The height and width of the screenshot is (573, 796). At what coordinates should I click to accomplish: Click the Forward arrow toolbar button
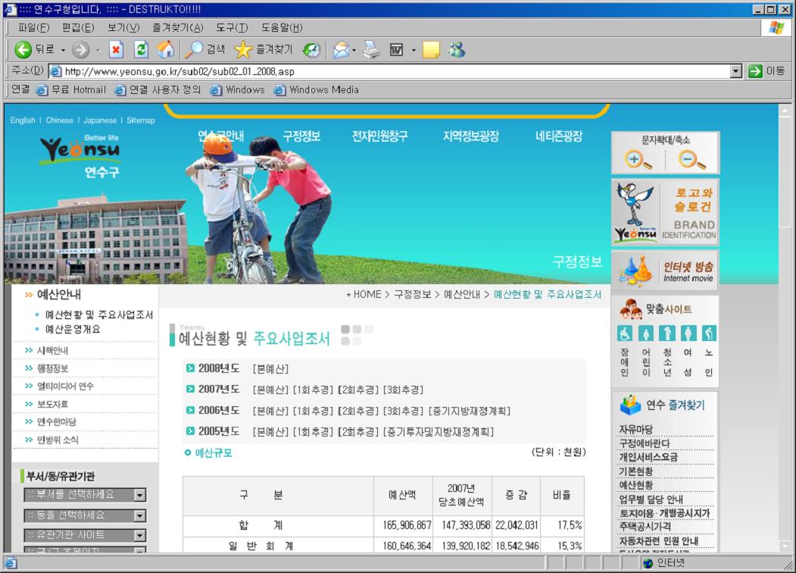click(80, 50)
